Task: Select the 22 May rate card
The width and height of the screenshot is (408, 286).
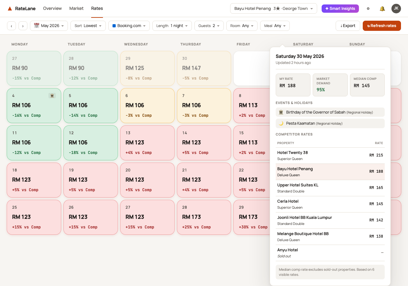Action: 252,180
